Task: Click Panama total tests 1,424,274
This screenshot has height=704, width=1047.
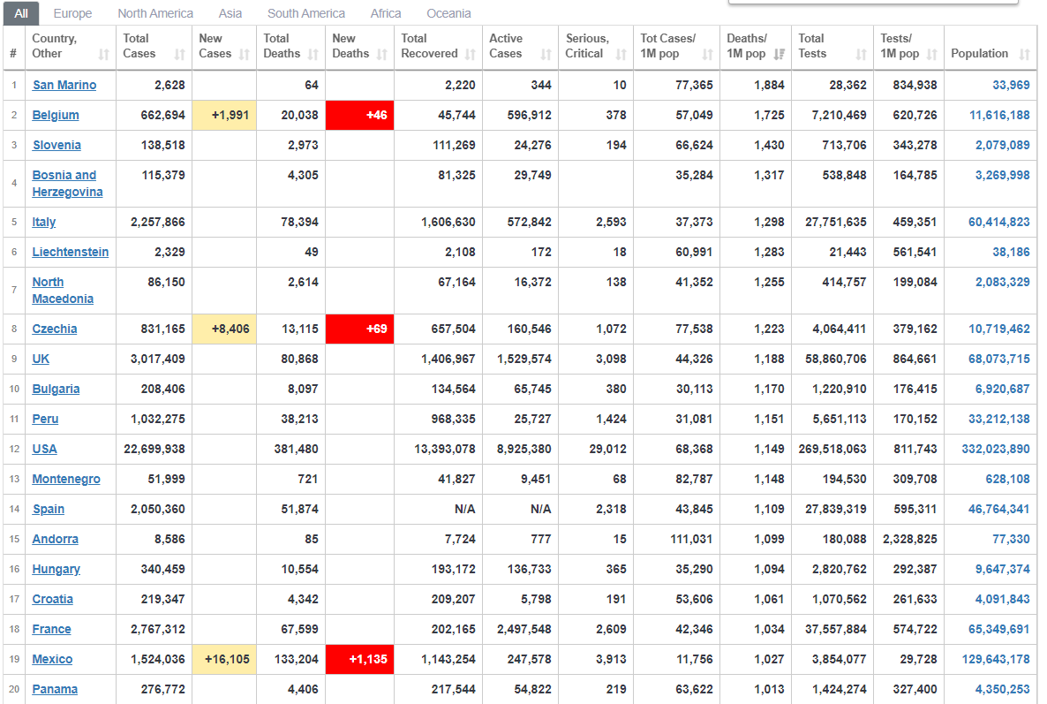Action: coord(840,689)
